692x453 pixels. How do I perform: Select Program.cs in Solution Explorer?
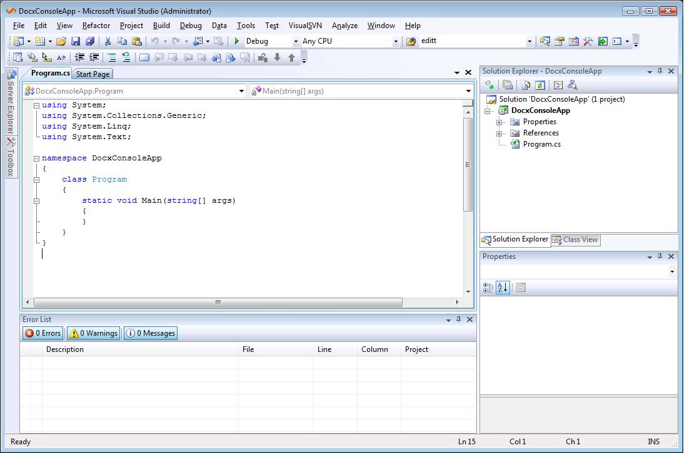point(541,144)
